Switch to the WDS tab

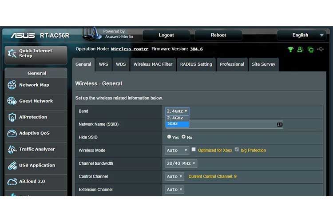(121, 64)
